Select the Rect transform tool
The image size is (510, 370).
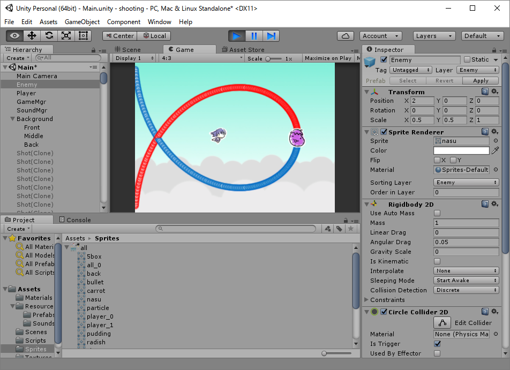click(x=83, y=36)
